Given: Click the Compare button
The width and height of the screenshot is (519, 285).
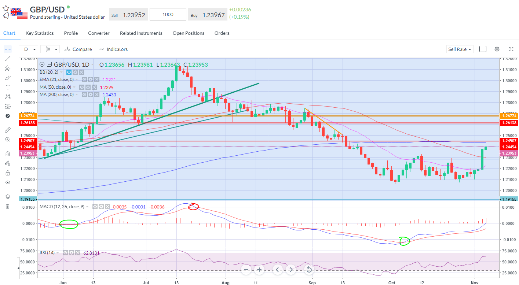Looking at the screenshot, I should pyautogui.click(x=78, y=49).
